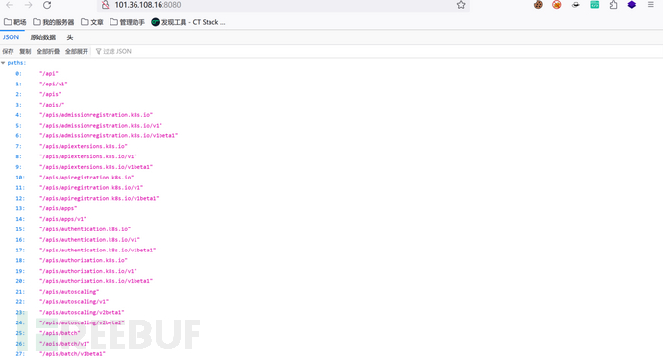Open the 文章 bookmark folder

(x=92, y=22)
